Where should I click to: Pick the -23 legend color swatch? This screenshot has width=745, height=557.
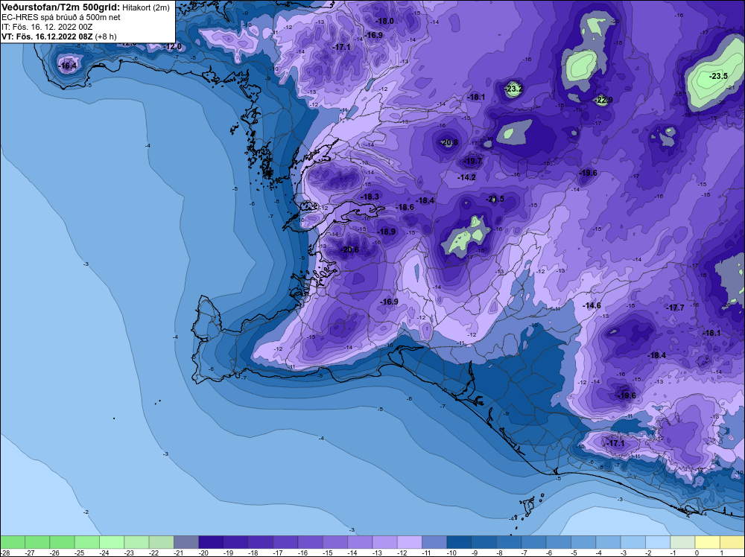136,542
